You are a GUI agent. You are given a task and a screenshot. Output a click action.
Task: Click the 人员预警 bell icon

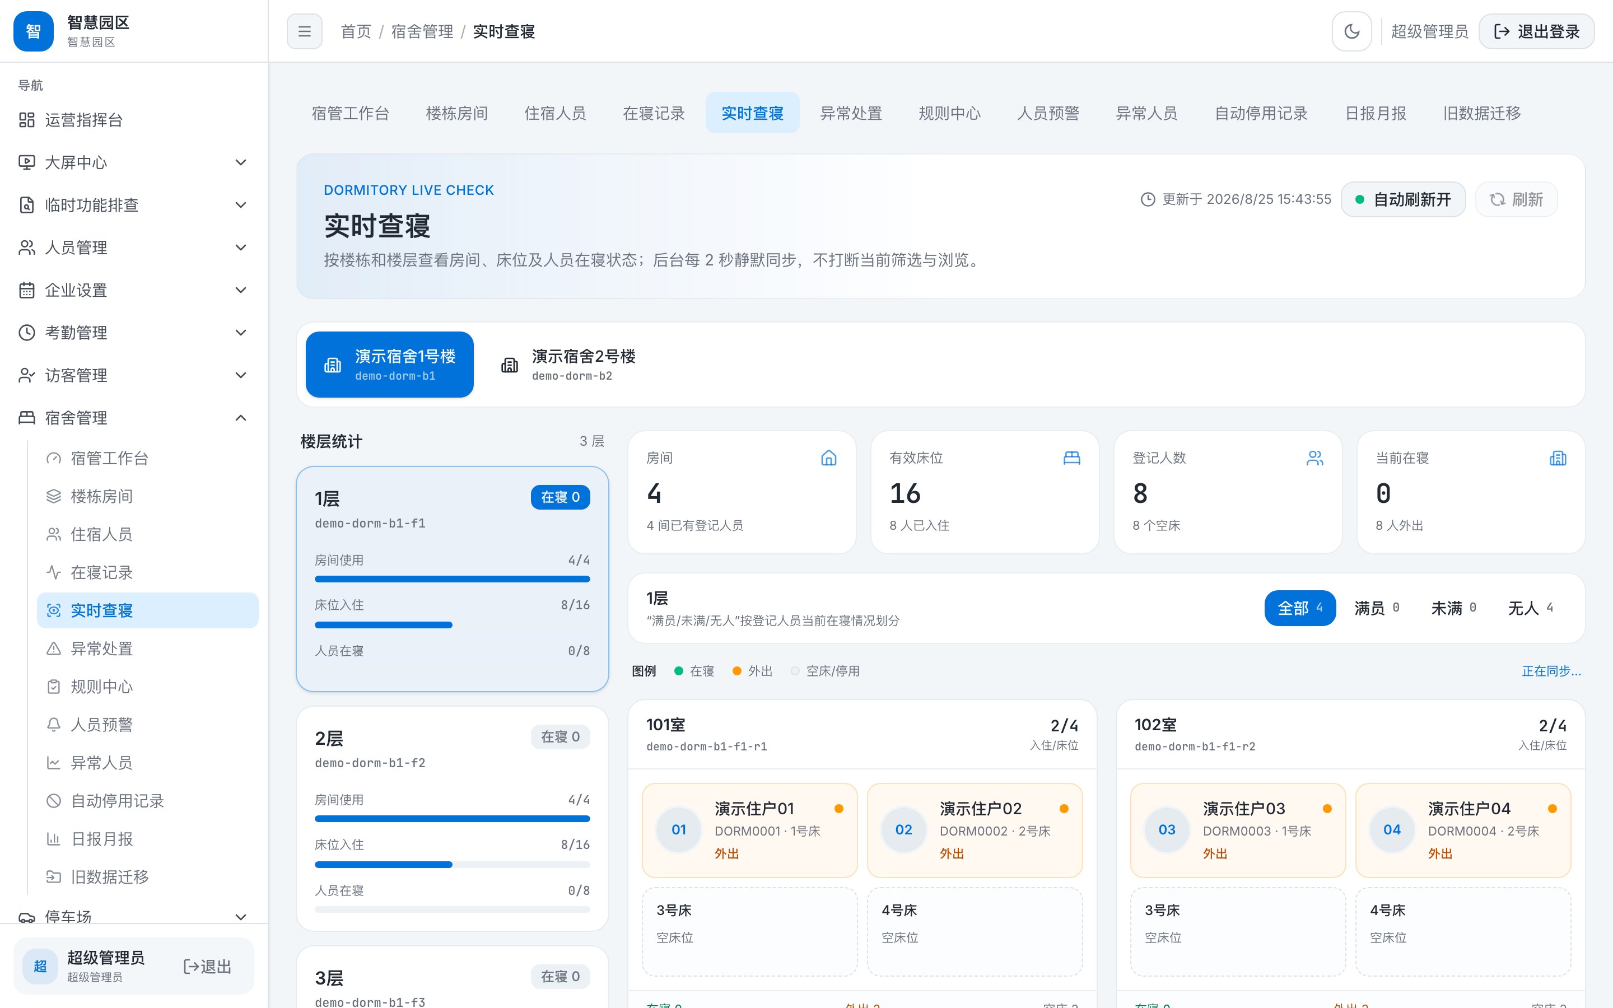tap(53, 725)
